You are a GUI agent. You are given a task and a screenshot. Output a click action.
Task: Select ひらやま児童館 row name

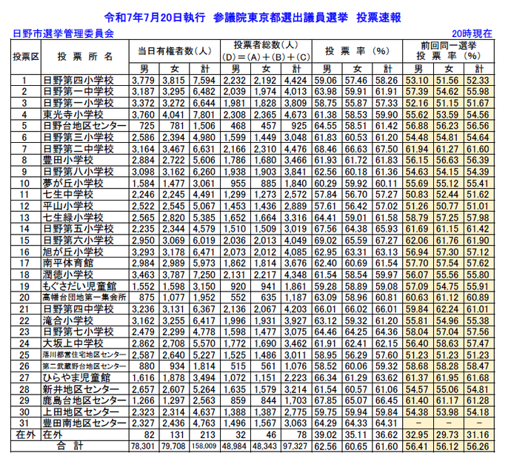point(77,377)
